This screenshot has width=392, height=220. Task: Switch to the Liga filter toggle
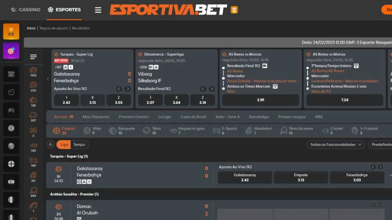coord(64,144)
